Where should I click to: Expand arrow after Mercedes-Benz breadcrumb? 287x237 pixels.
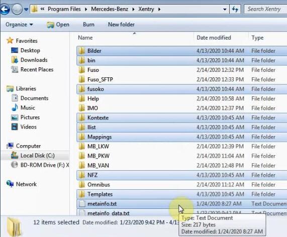click(133, 9)
